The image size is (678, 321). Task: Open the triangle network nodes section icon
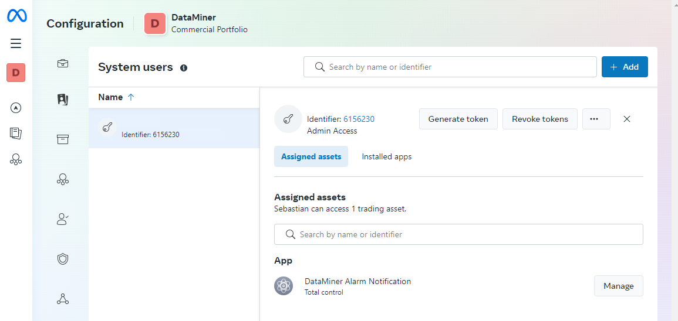(x=63, y=299)
